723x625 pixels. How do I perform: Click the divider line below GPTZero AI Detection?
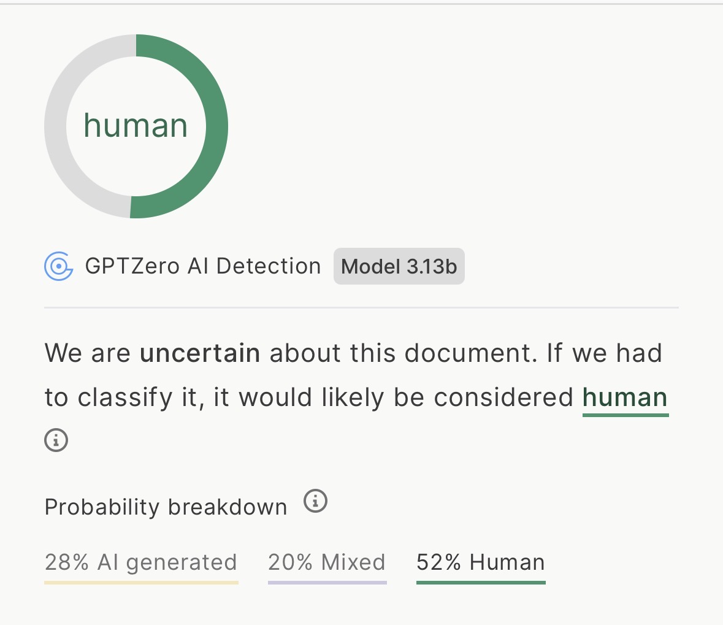coord(361,307)
